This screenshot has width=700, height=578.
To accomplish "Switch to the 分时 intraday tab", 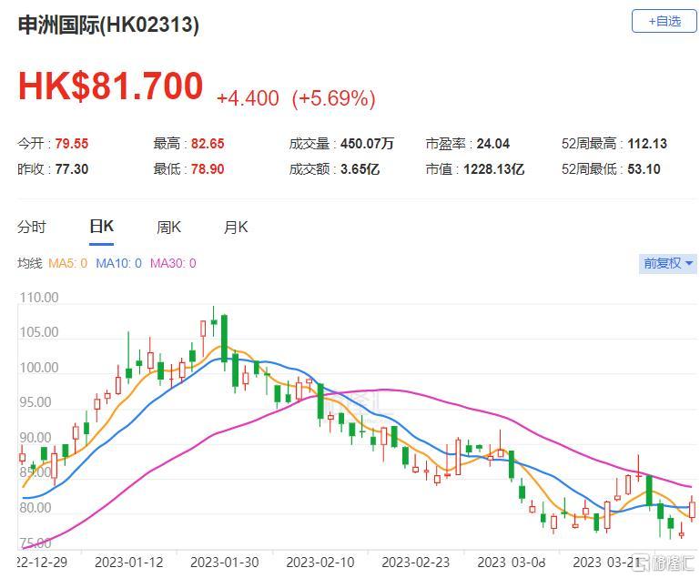I will coord(32,227).
